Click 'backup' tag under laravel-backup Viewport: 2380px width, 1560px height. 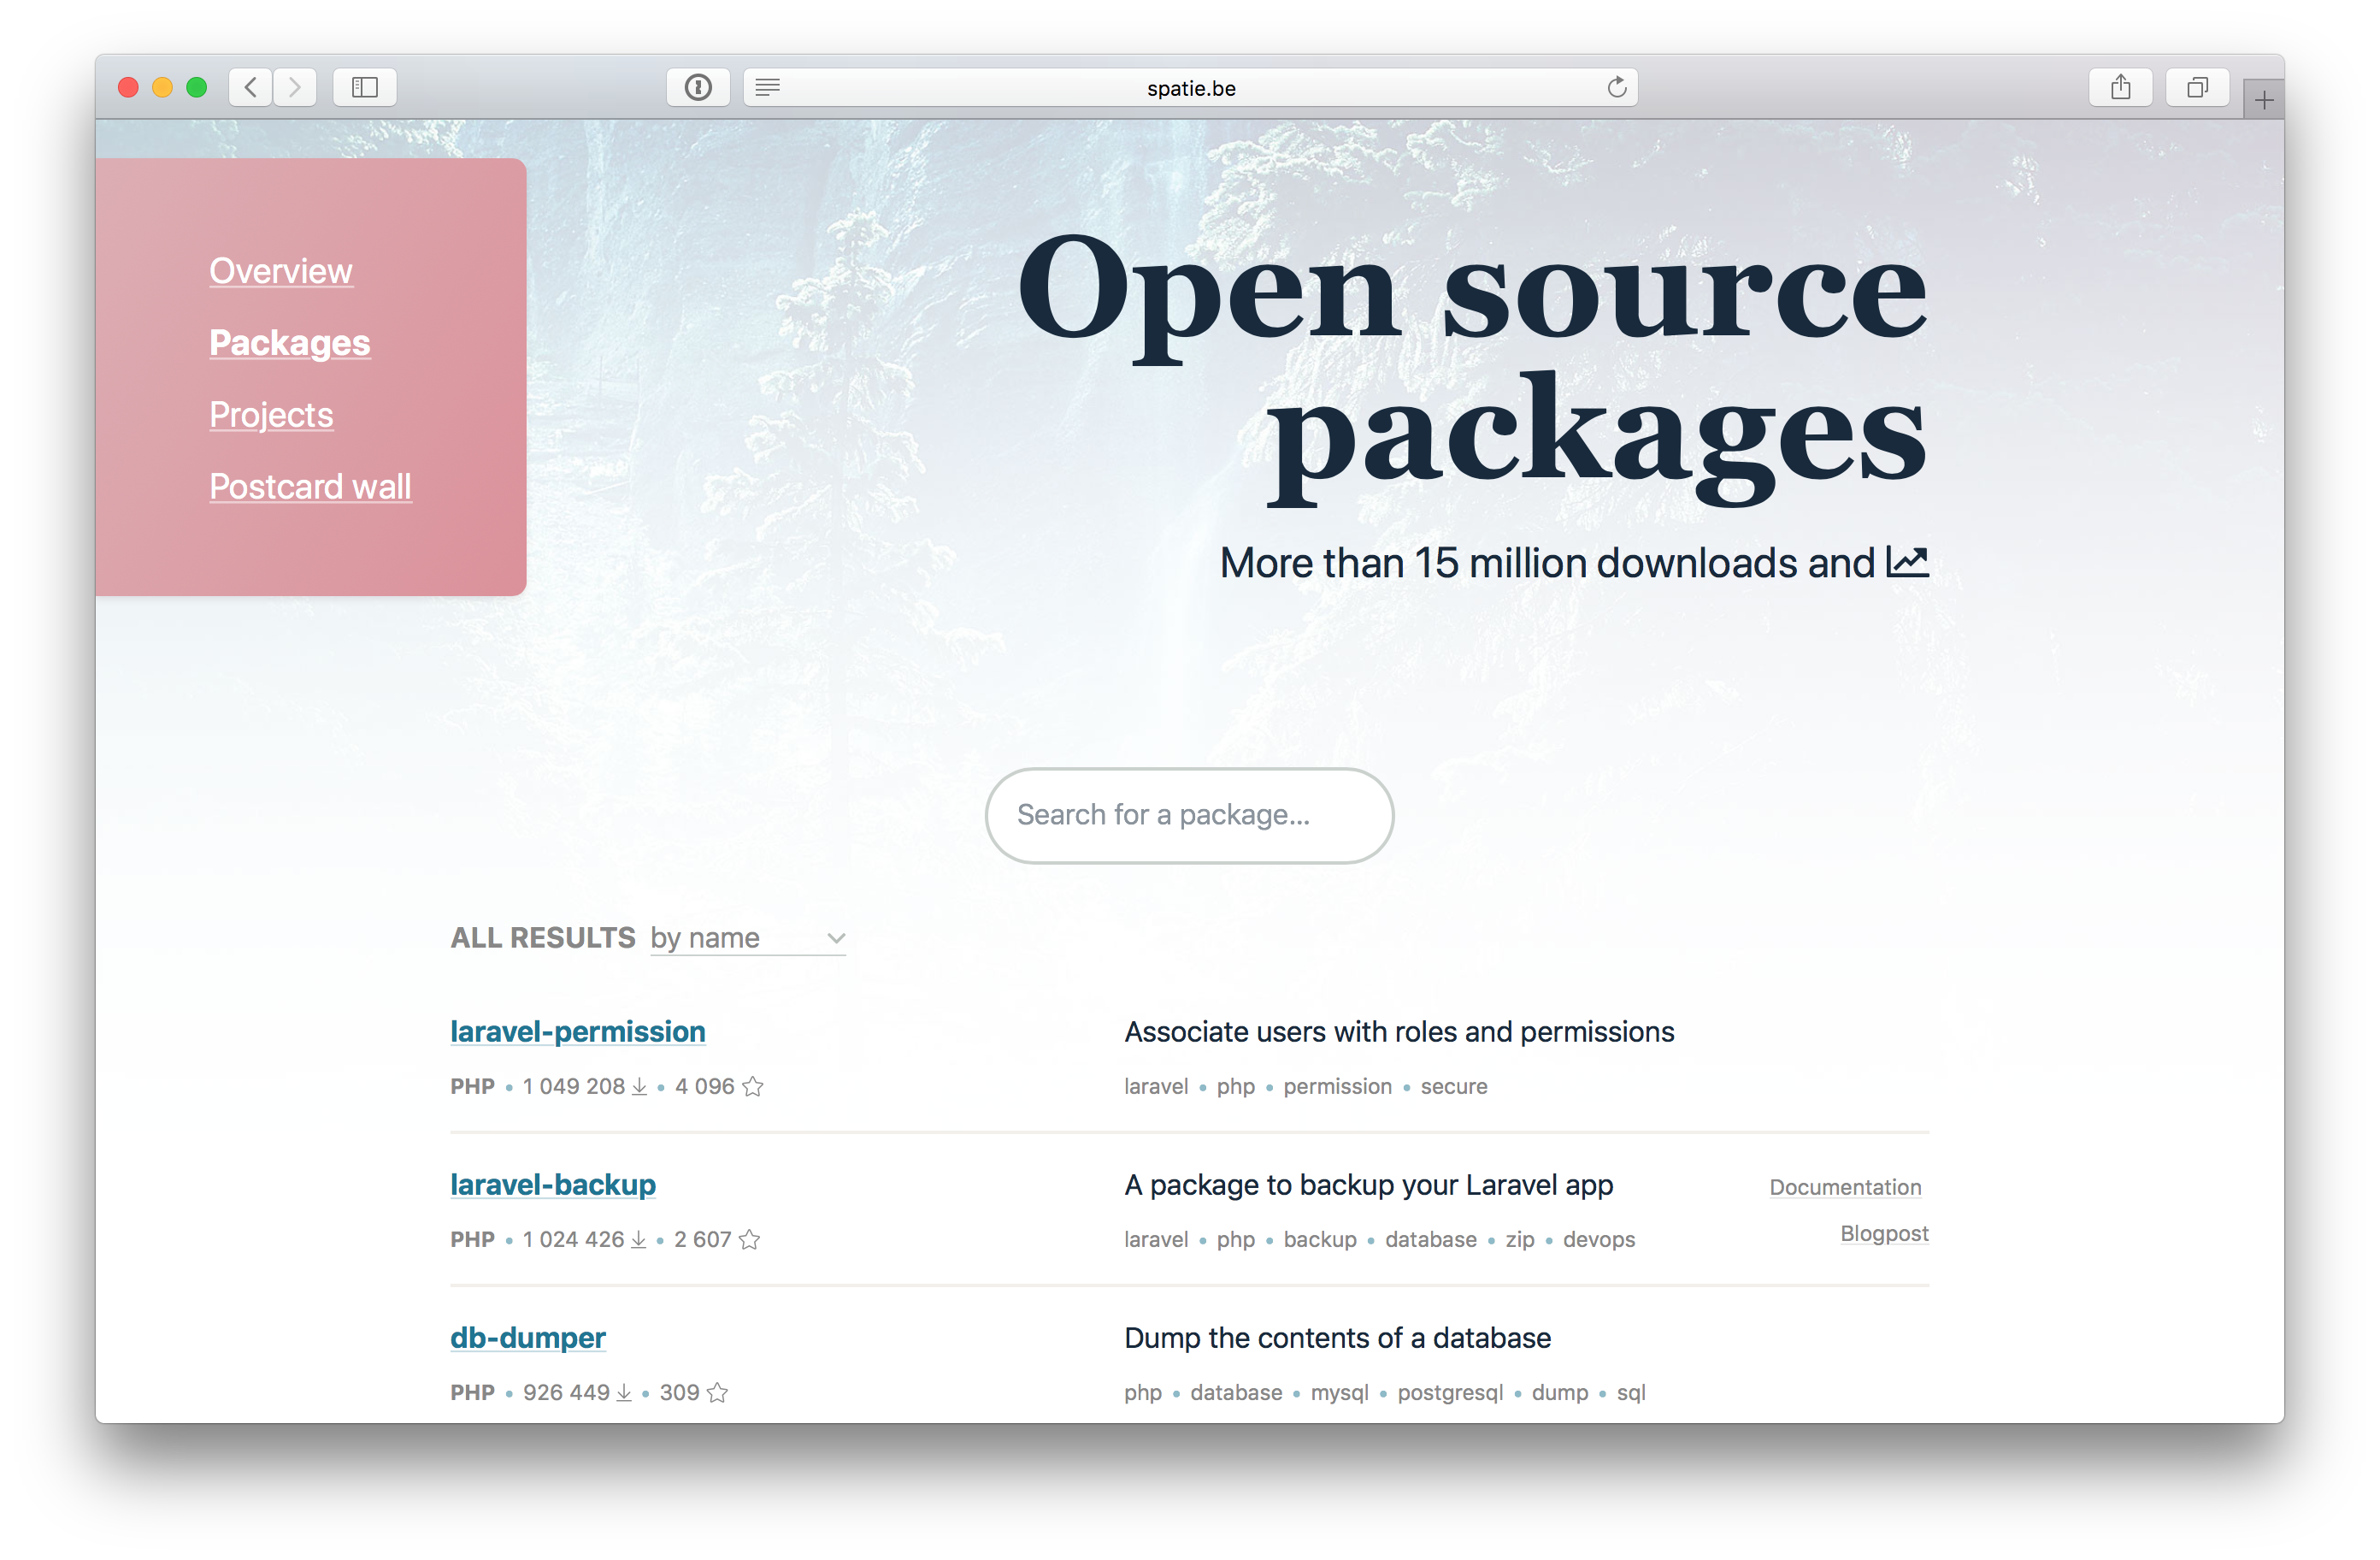[1320, 1240]
